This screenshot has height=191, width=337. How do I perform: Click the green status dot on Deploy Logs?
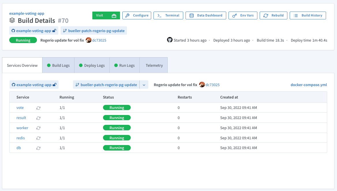[x=81, y=65]
